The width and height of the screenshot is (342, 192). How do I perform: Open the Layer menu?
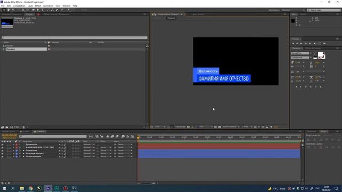30,6
